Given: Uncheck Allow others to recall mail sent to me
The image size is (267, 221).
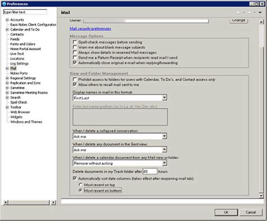Looking at the screenshot, I should [75, 85].
